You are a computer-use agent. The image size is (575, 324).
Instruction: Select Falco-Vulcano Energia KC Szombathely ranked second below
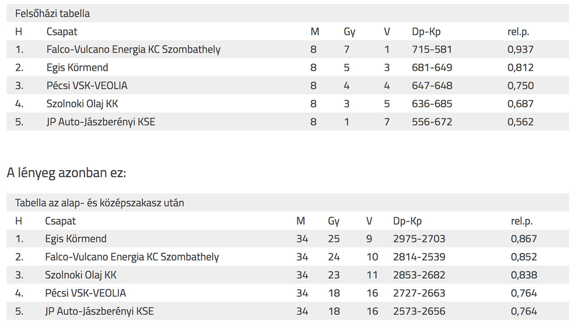click(132, 257)
